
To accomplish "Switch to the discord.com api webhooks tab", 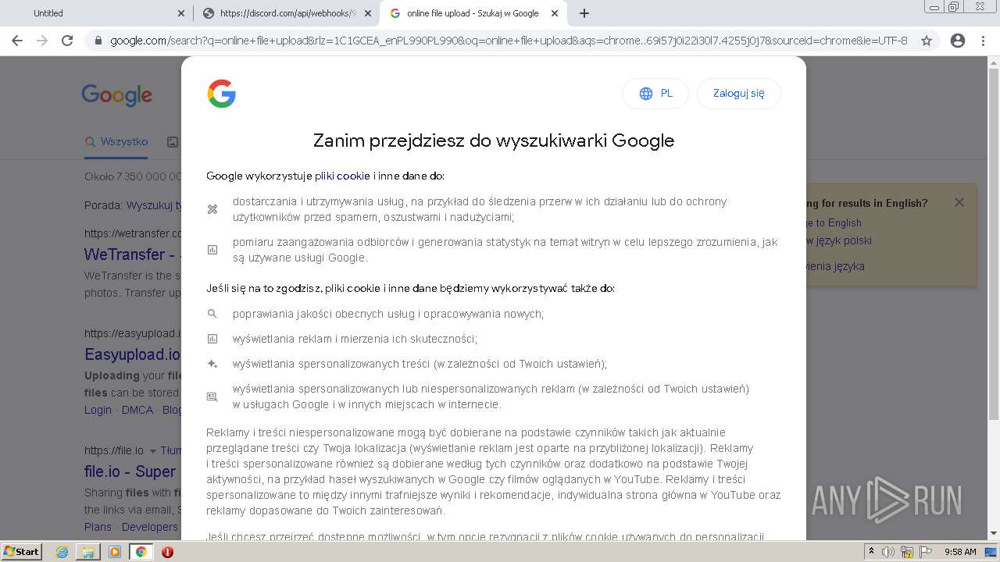I will tap(286, 13).
